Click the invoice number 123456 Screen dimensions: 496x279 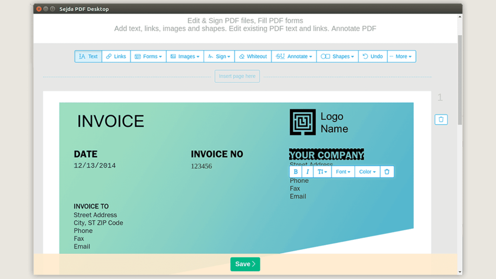tap(201, 166)
